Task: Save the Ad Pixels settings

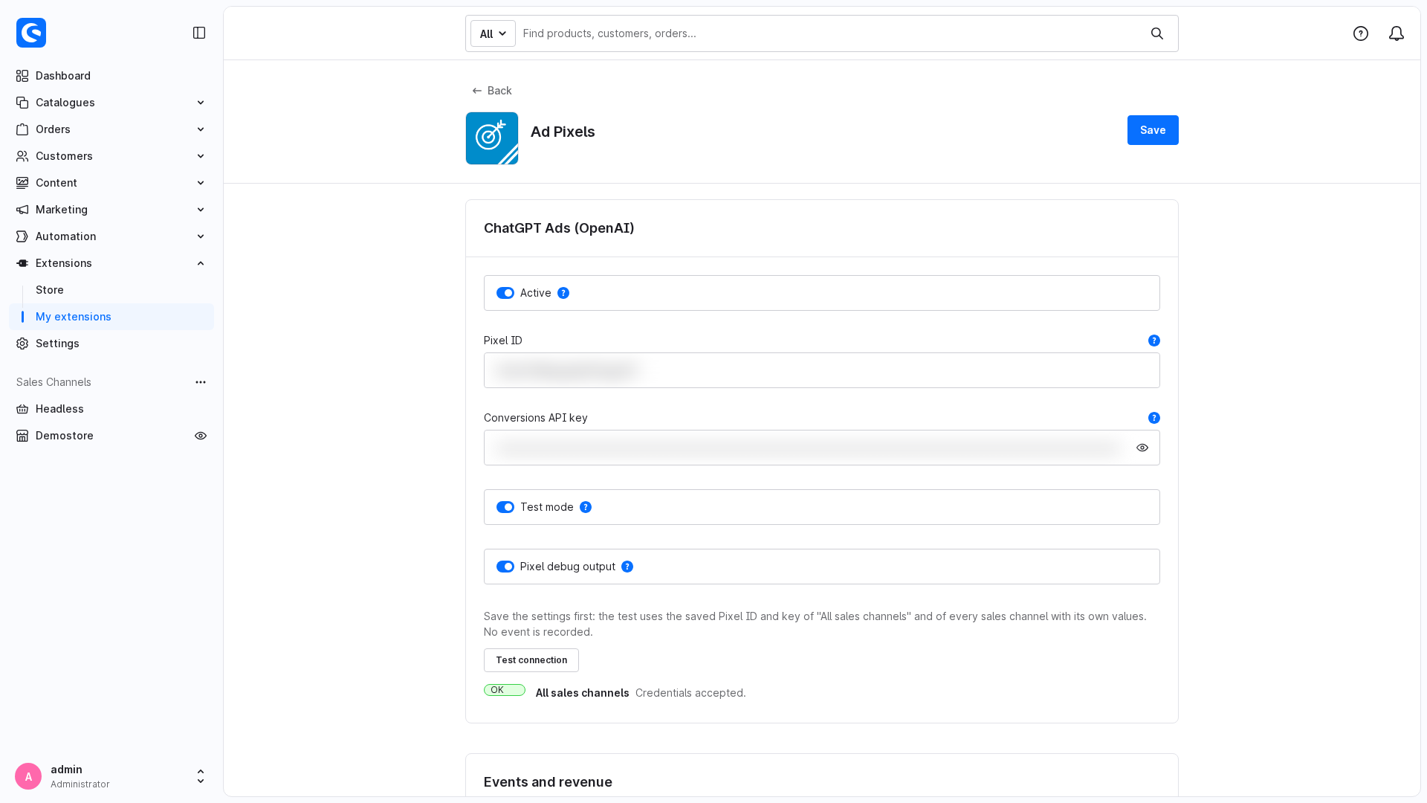Action: pyautogui.click(x=1153, y=130)
